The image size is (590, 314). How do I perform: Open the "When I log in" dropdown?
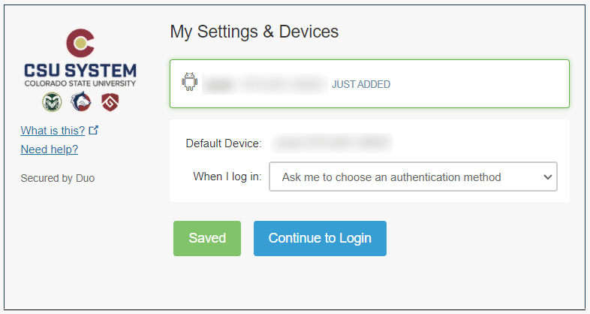tap(413, 177)
